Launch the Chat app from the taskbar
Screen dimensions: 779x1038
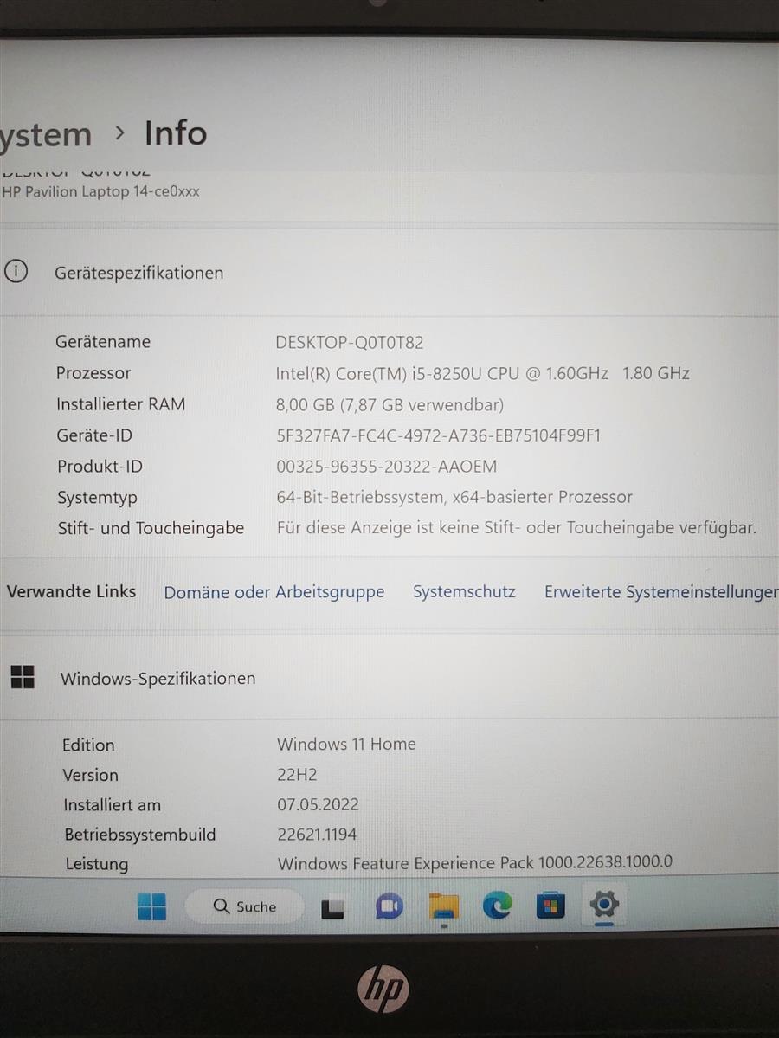pyautogui.click(x=389, y=906)
